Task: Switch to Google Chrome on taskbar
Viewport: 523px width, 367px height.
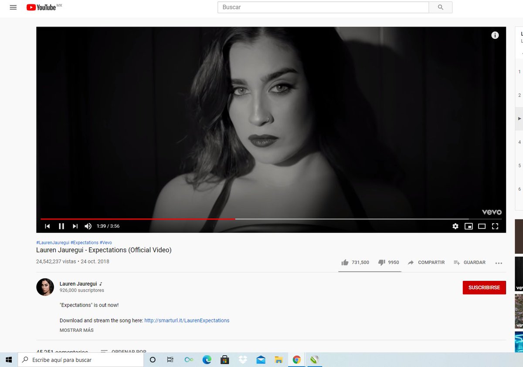Action: [x=296, y=360]
